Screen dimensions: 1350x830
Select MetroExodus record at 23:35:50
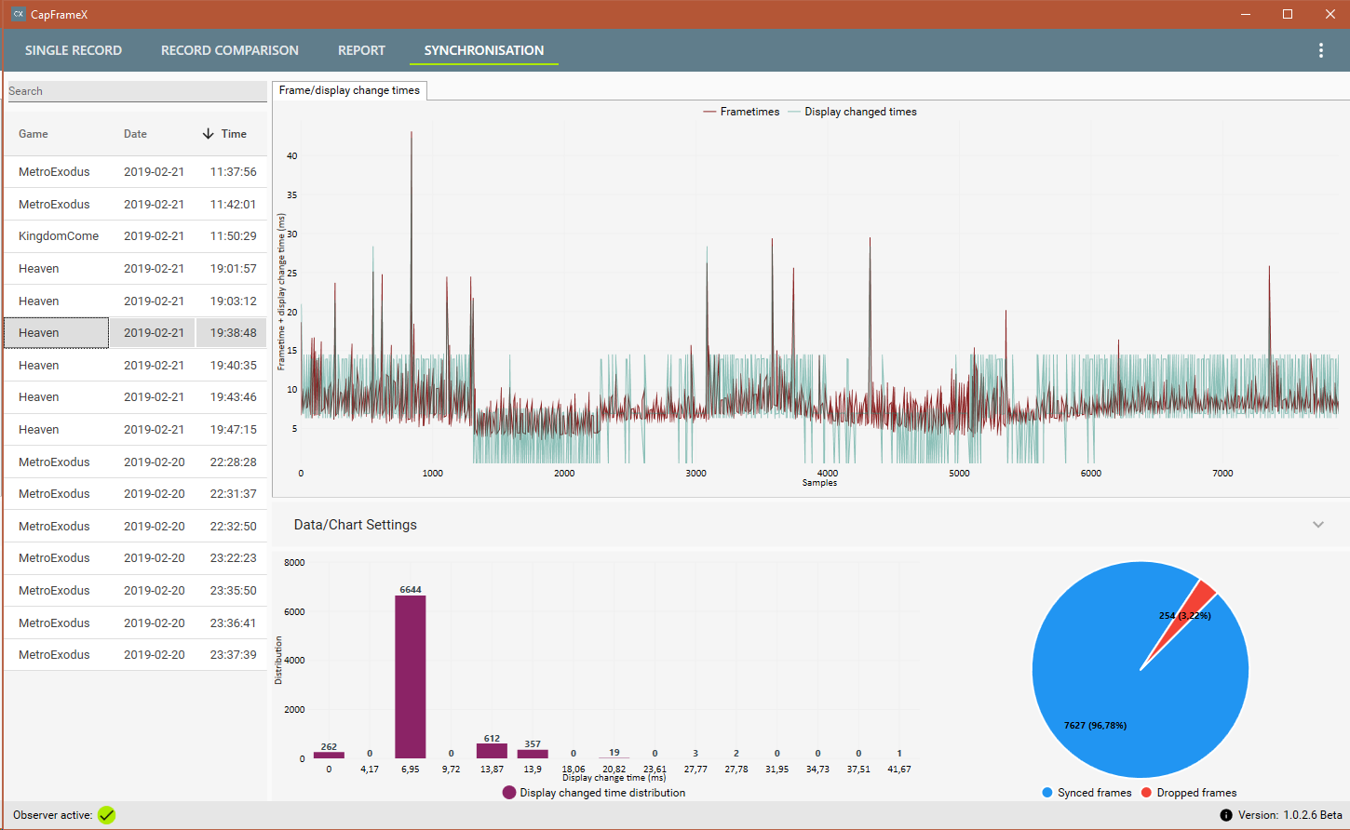click(136, 590)
